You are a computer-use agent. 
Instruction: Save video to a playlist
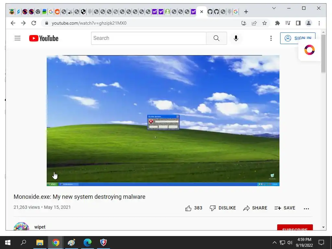tap(285, 208)
